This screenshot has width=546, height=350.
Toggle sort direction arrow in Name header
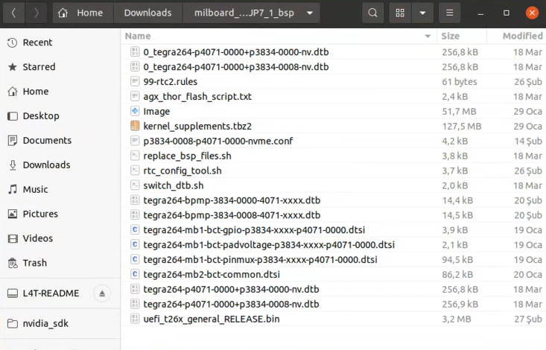428,36
